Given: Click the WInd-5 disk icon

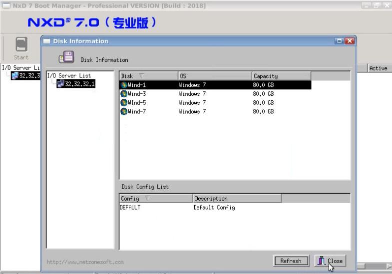Looking at the screenshot, I should click(124, 103).
